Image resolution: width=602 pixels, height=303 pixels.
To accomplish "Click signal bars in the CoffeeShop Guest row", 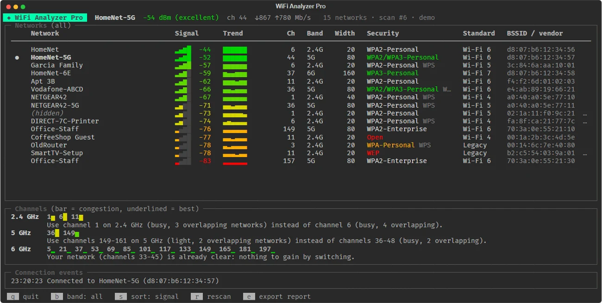I will [x=183, y=137].
